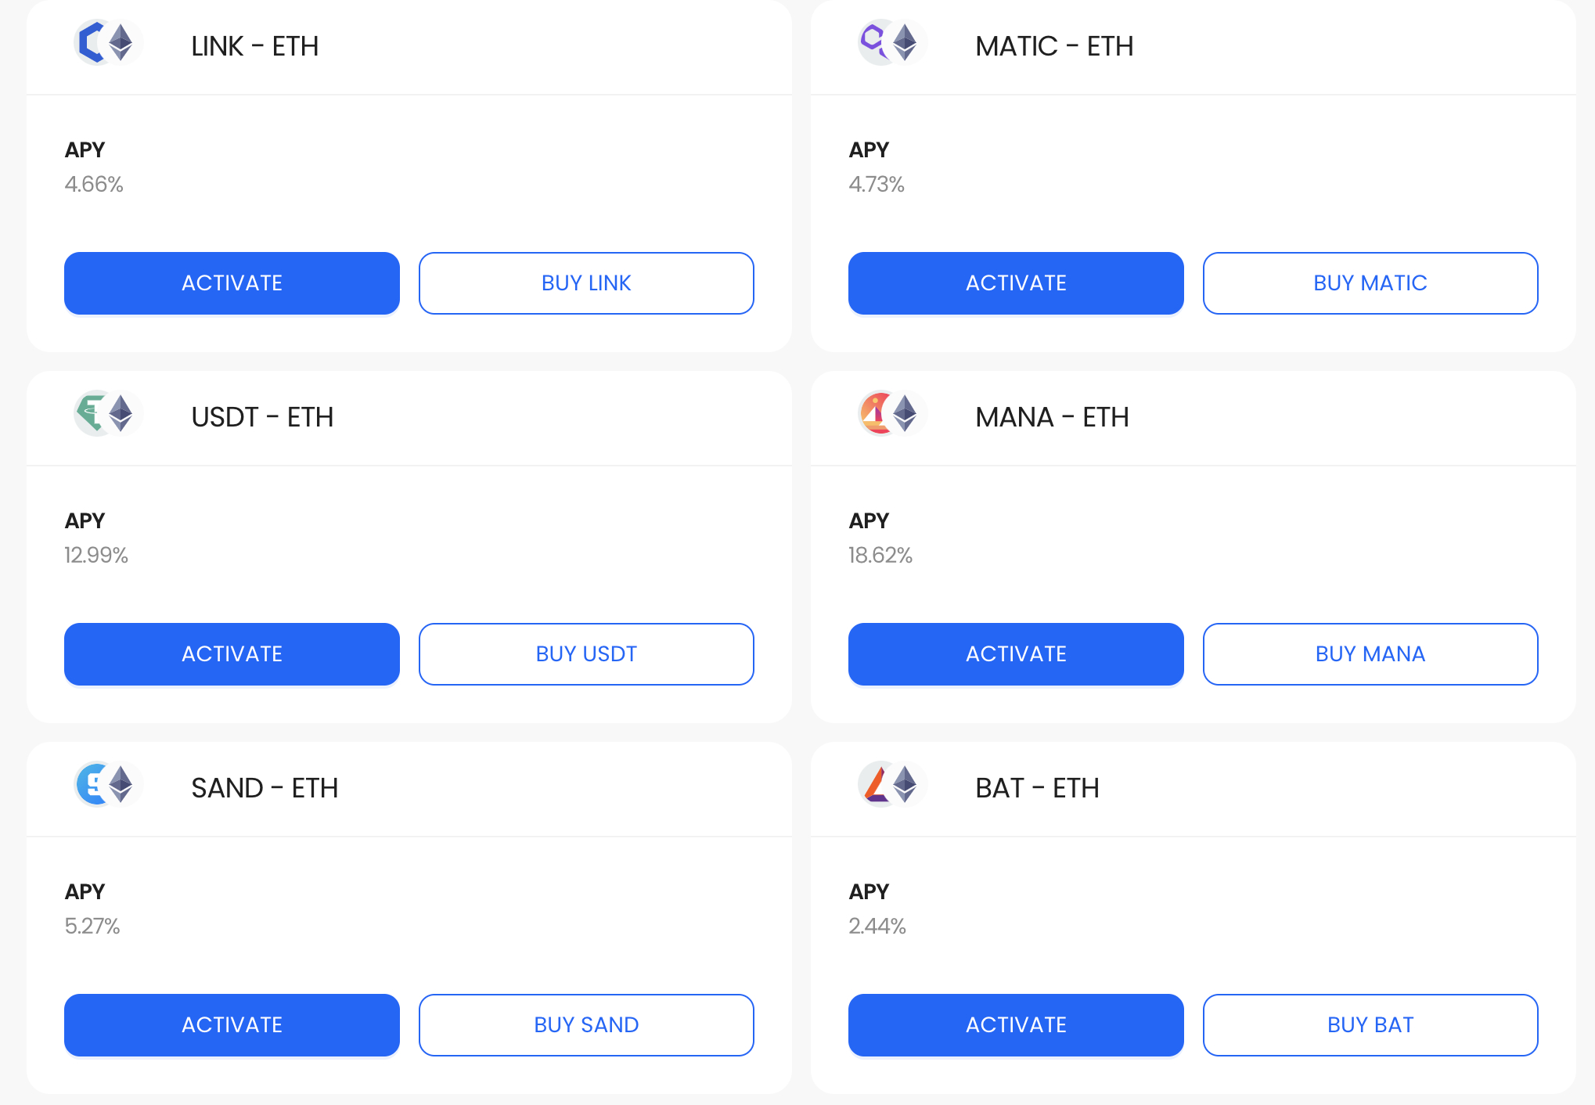The width and height of the screenshot is (1595, 1105).
Task: Click the Ethereum icon in the BAT - ETH card
Action: [x=906, y=784]
